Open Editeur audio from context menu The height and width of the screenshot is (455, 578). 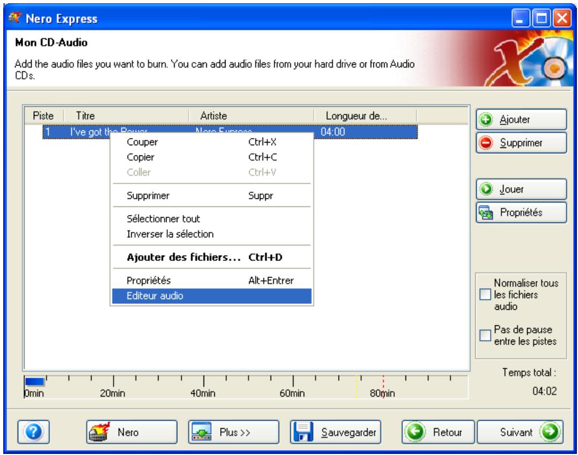coord(212,296)
